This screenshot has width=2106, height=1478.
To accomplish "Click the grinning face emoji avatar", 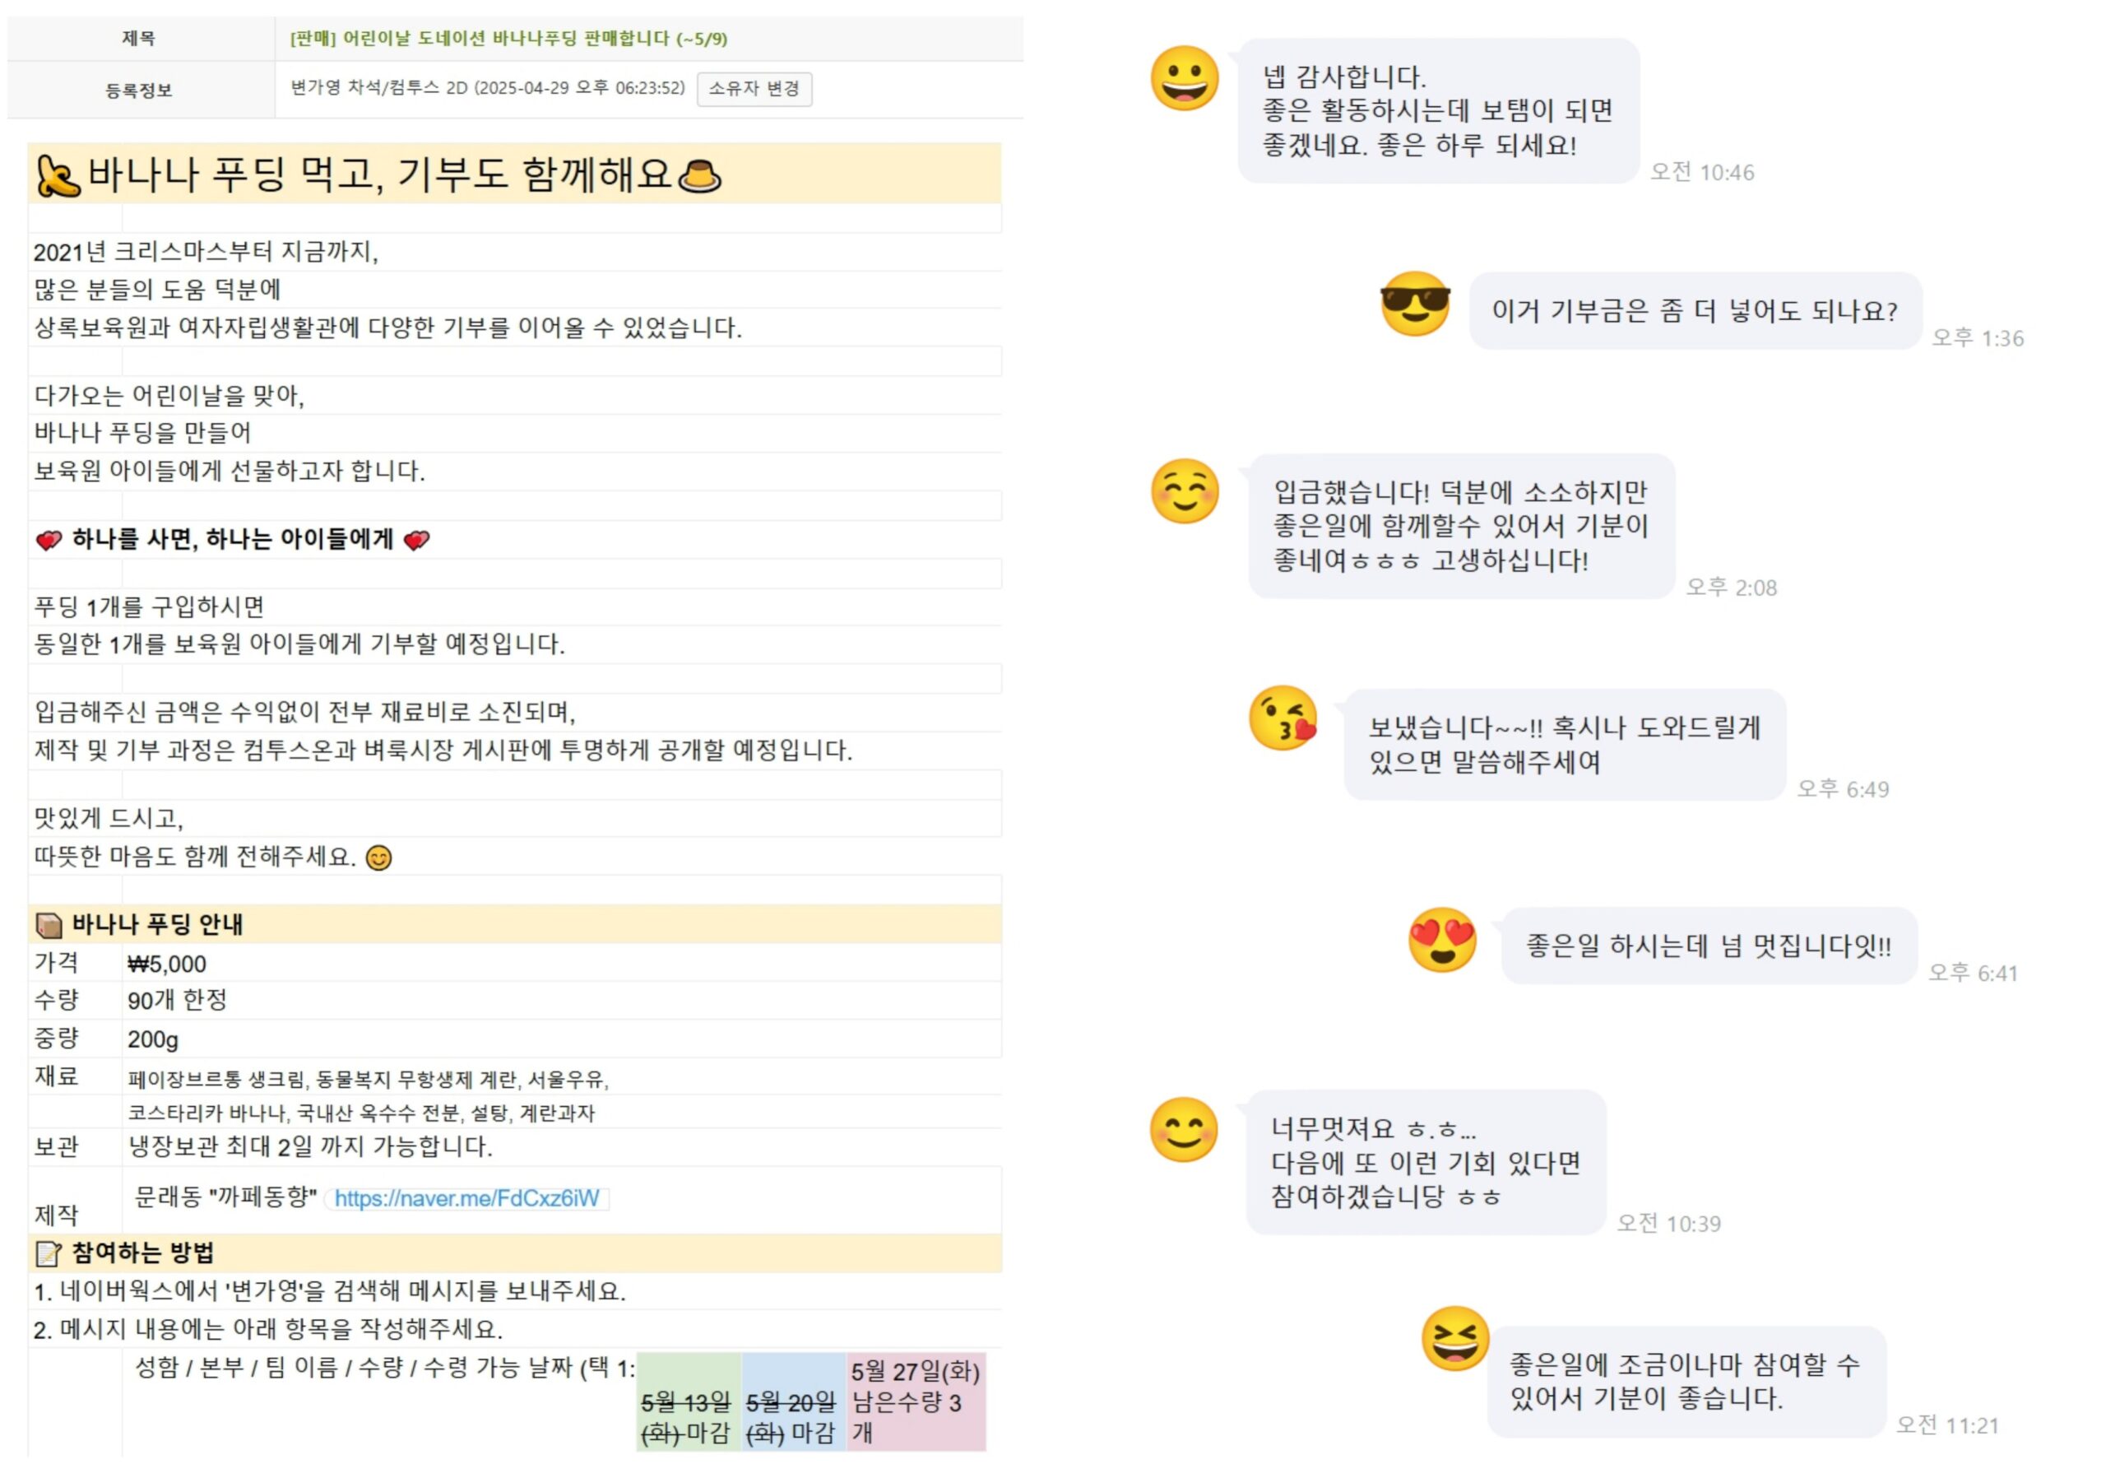I will click(1184, 79).
